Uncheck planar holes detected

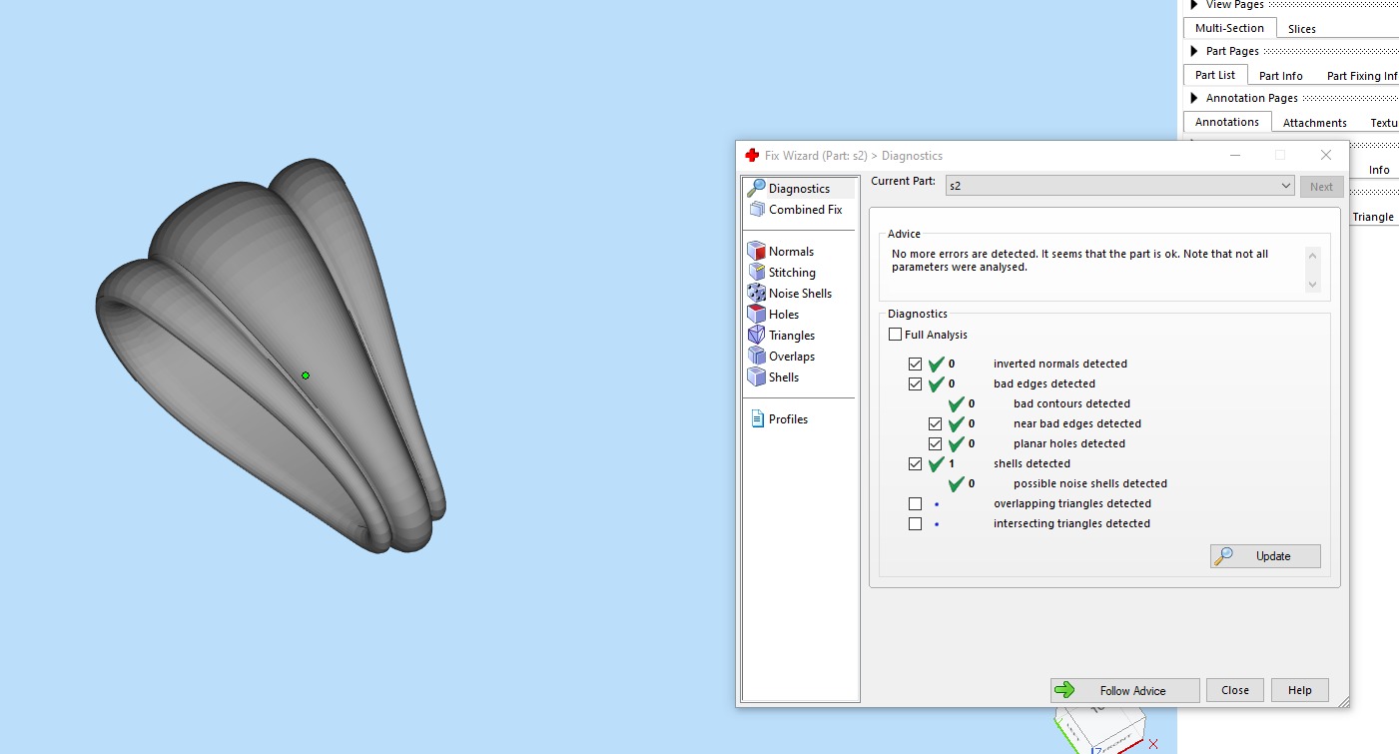pyautogui.click(x=936, y=443)
